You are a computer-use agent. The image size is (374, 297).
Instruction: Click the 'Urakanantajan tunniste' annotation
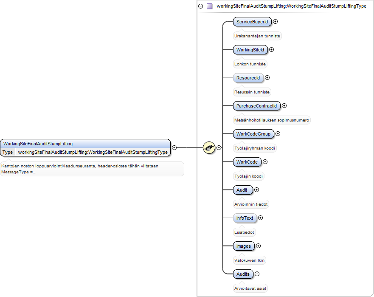257,36
